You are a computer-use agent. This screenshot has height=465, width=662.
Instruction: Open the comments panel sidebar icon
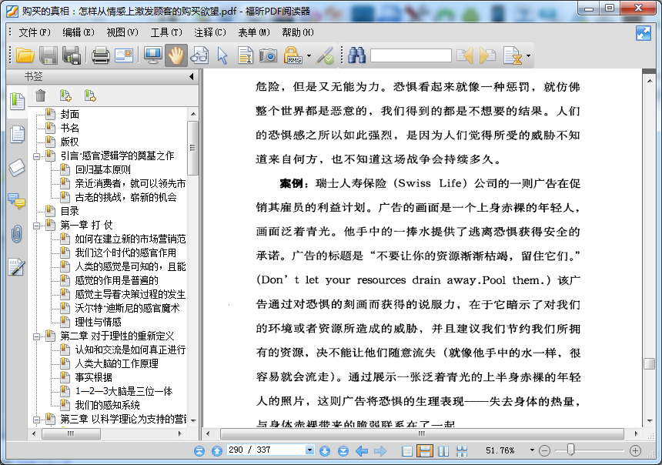point(17,201)
